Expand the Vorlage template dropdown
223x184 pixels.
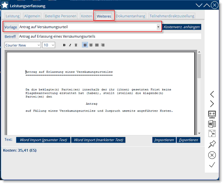(158, 27)
